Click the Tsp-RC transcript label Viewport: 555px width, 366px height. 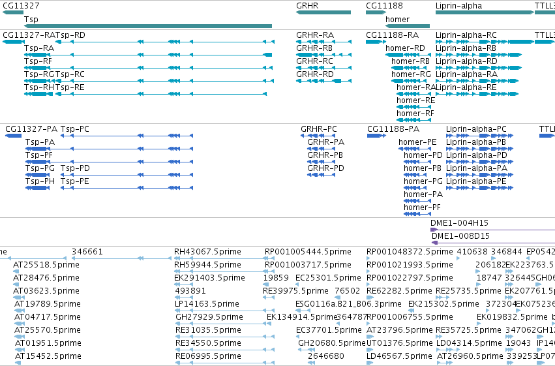[x=70, y=74]
